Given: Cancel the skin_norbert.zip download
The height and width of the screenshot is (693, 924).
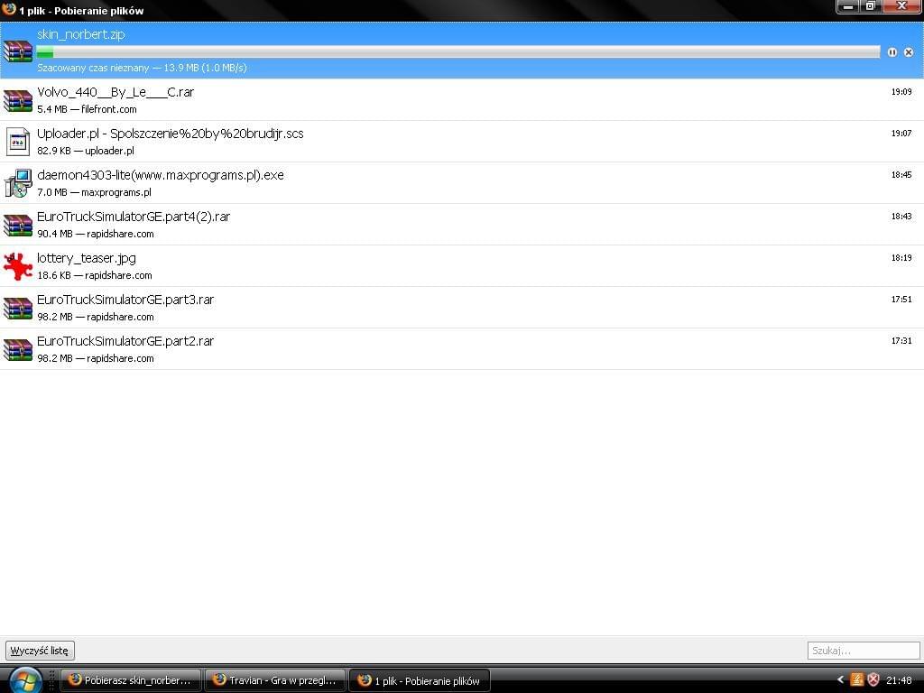Looking at the screenshot, I should [x=908, y=52].
